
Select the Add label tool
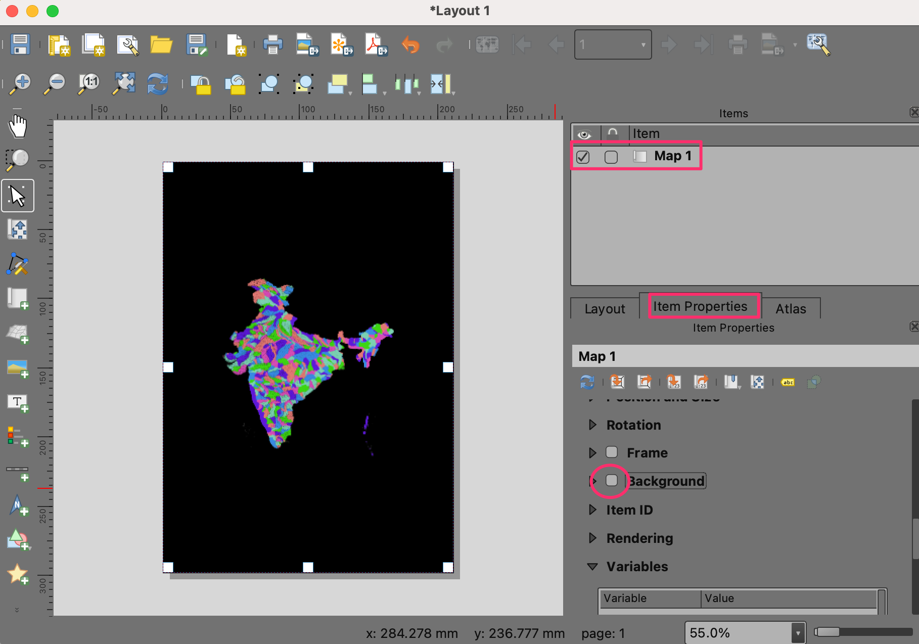(x=18, y=403)
